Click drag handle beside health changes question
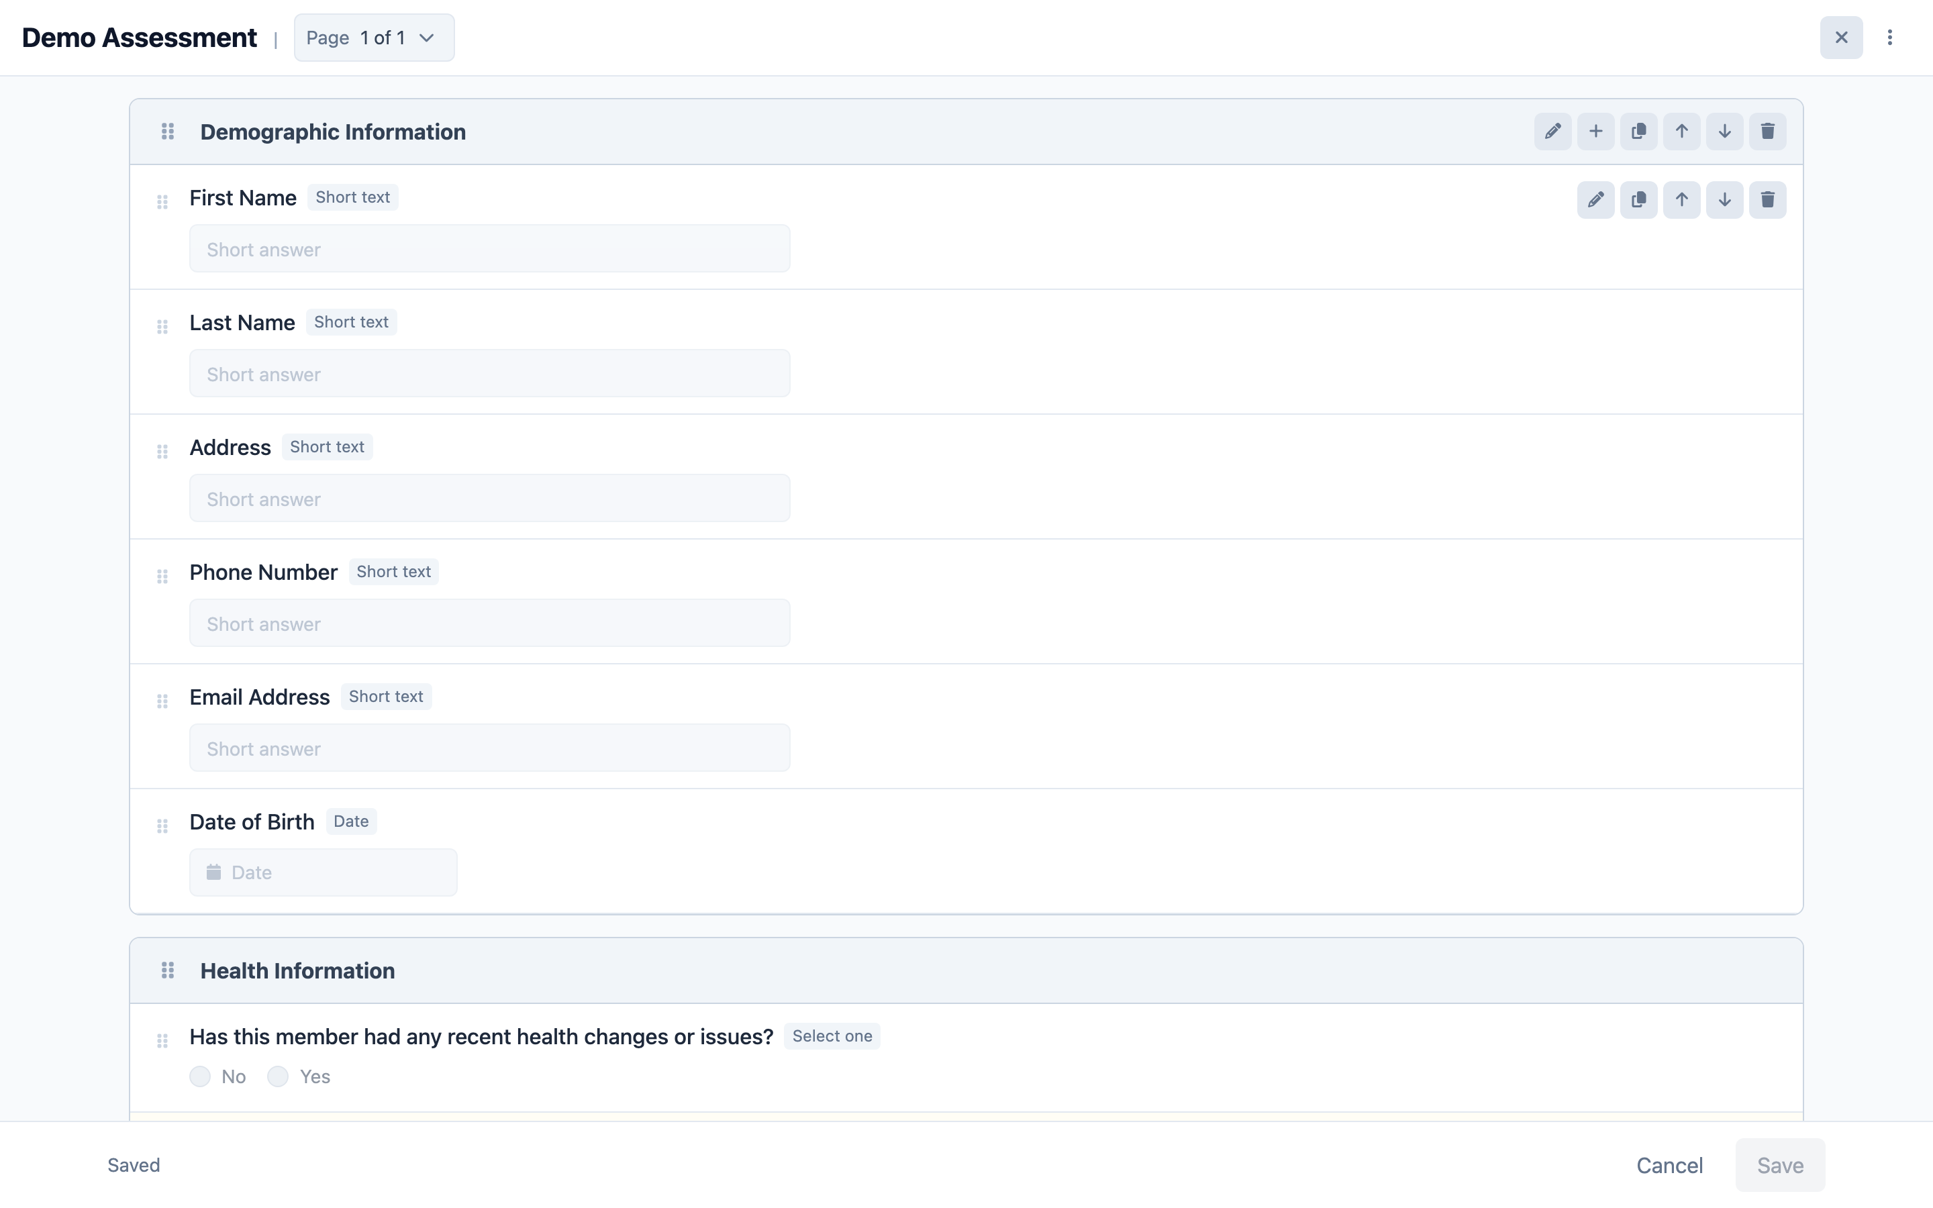The width and height of the screenshot is (1933, 1208). point(162,1040)
